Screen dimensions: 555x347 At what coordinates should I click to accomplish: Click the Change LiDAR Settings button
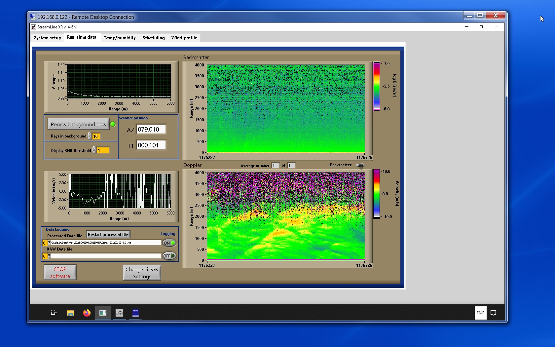(142, 273)
